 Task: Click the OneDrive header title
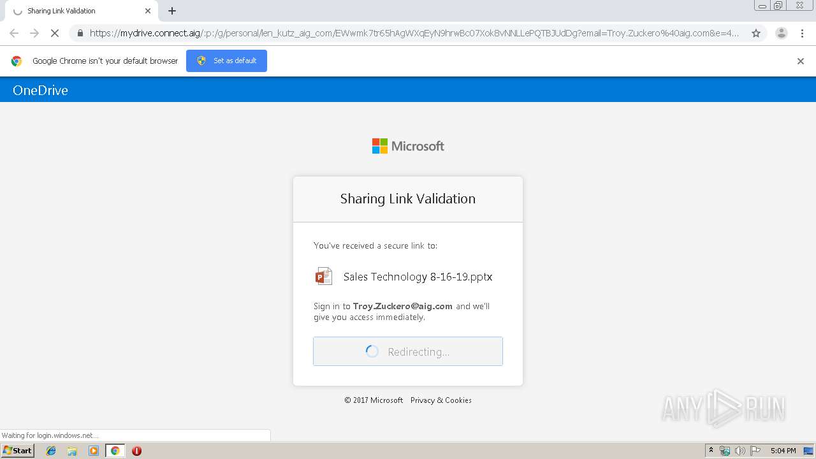click(x=40, y=90)
